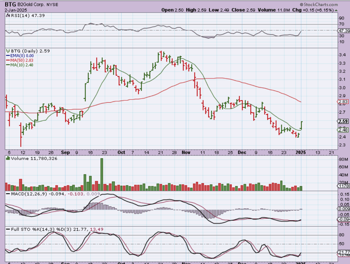
Task: Click the 2.83 MA(50) value tag on axis
Action: coord(343,102)
